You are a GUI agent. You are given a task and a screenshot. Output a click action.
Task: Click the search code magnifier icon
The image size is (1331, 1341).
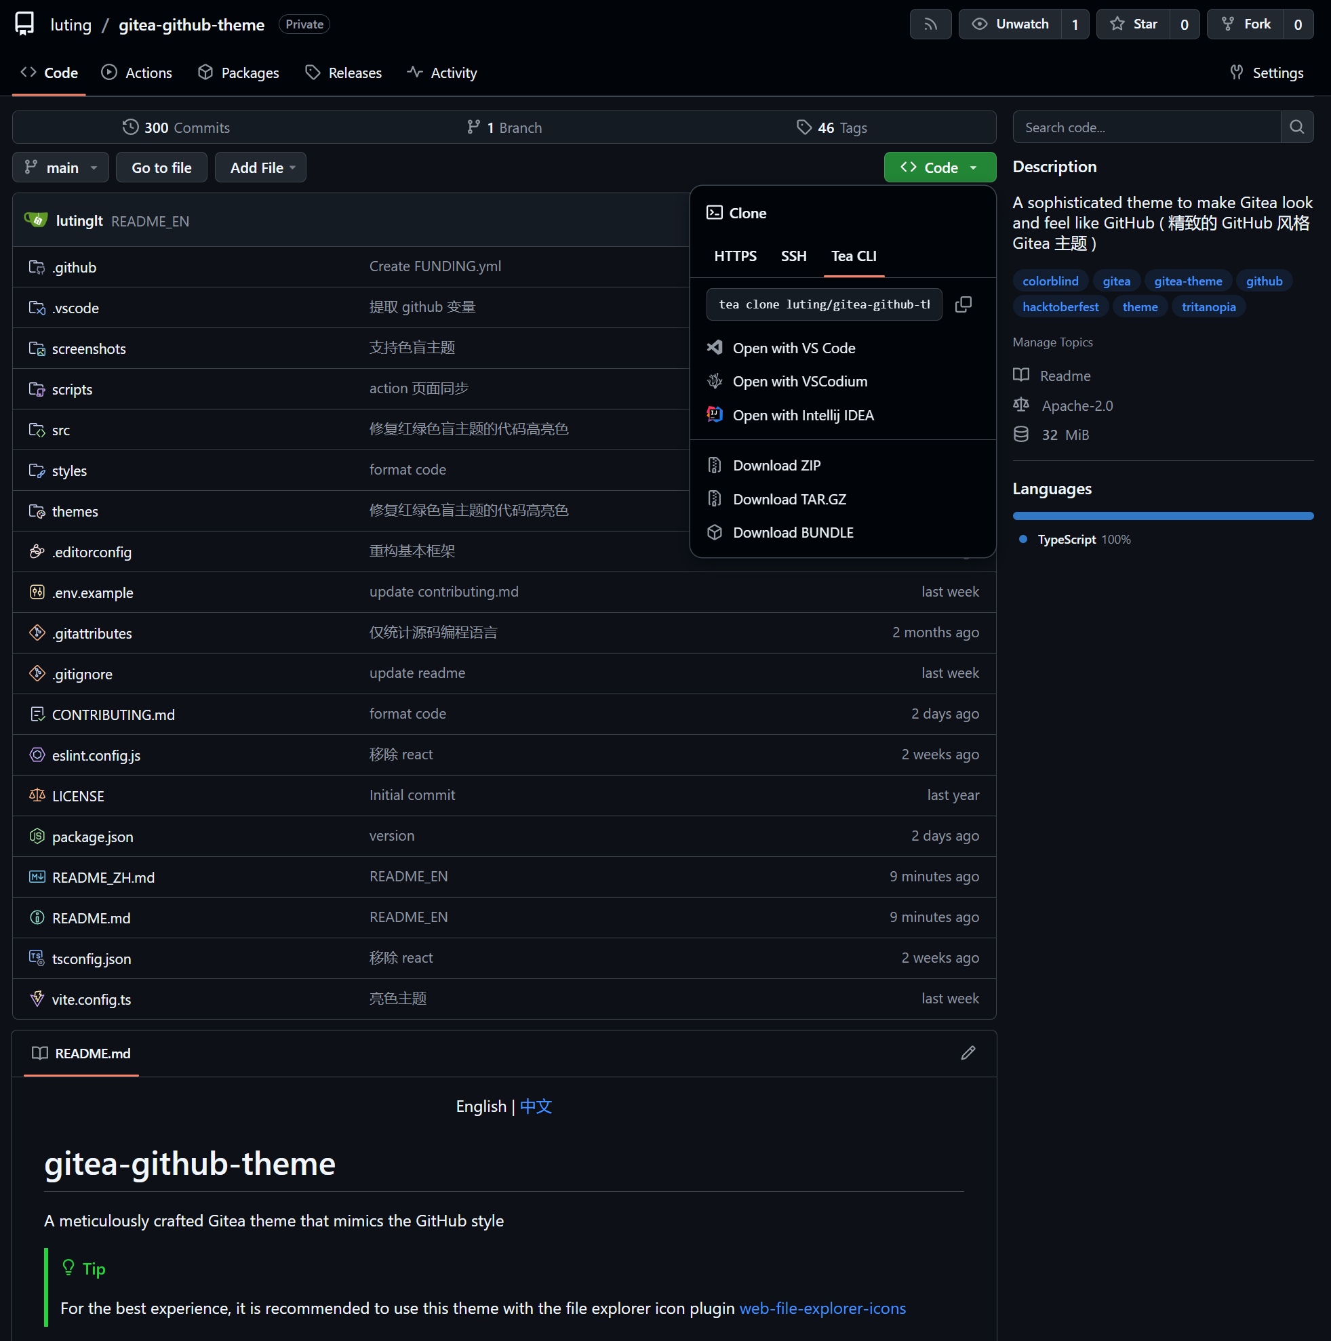pos(1296,127)
